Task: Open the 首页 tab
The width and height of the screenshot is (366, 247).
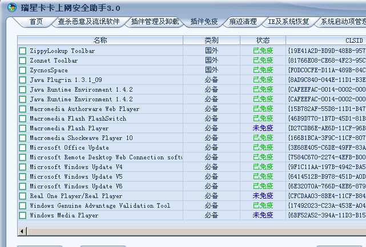Action: pos(37,22)
